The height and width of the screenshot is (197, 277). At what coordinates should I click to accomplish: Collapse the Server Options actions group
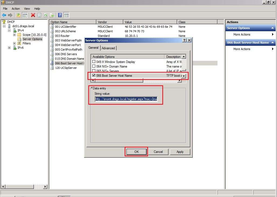point(272,28)
